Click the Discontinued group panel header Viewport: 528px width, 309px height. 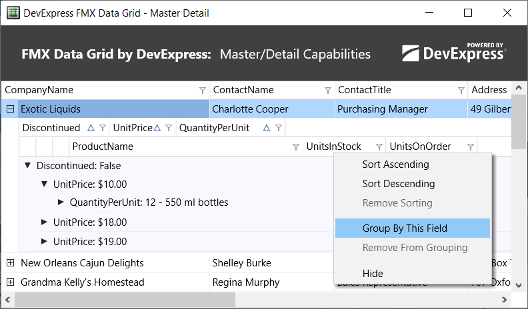64,128
